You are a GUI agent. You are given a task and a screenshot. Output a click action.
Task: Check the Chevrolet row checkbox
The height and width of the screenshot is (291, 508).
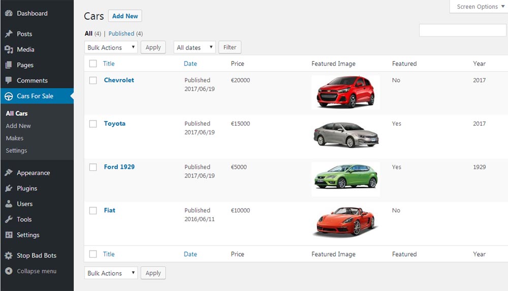point(93,80)
